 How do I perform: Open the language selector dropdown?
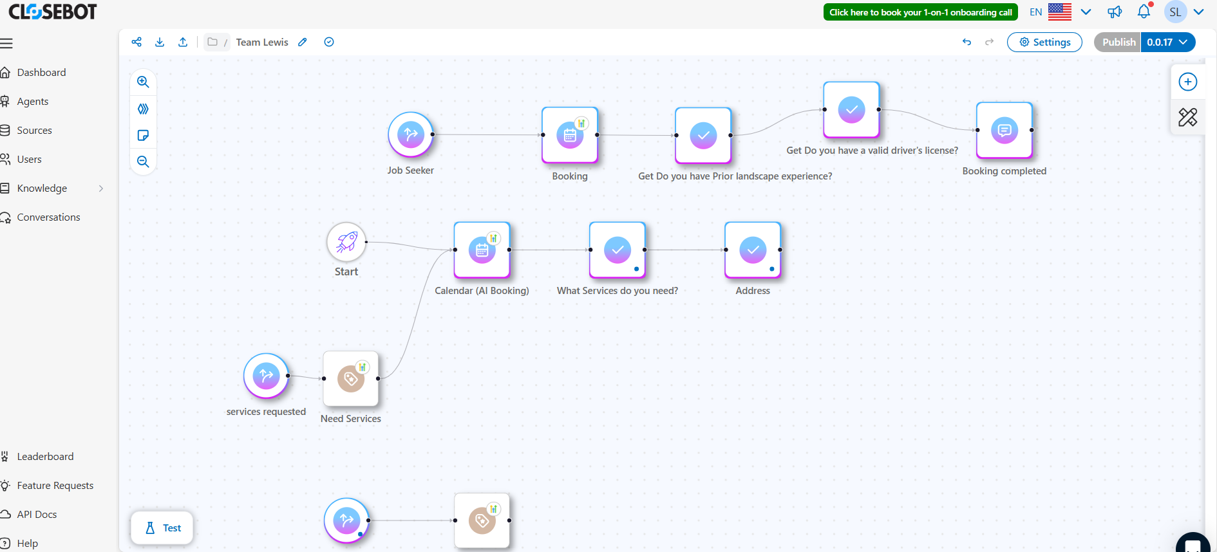(x=1086, y=12)
